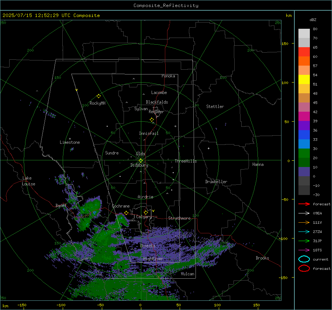Click the 51 dBZ yellow color swatch

click(x=304, y=79)
